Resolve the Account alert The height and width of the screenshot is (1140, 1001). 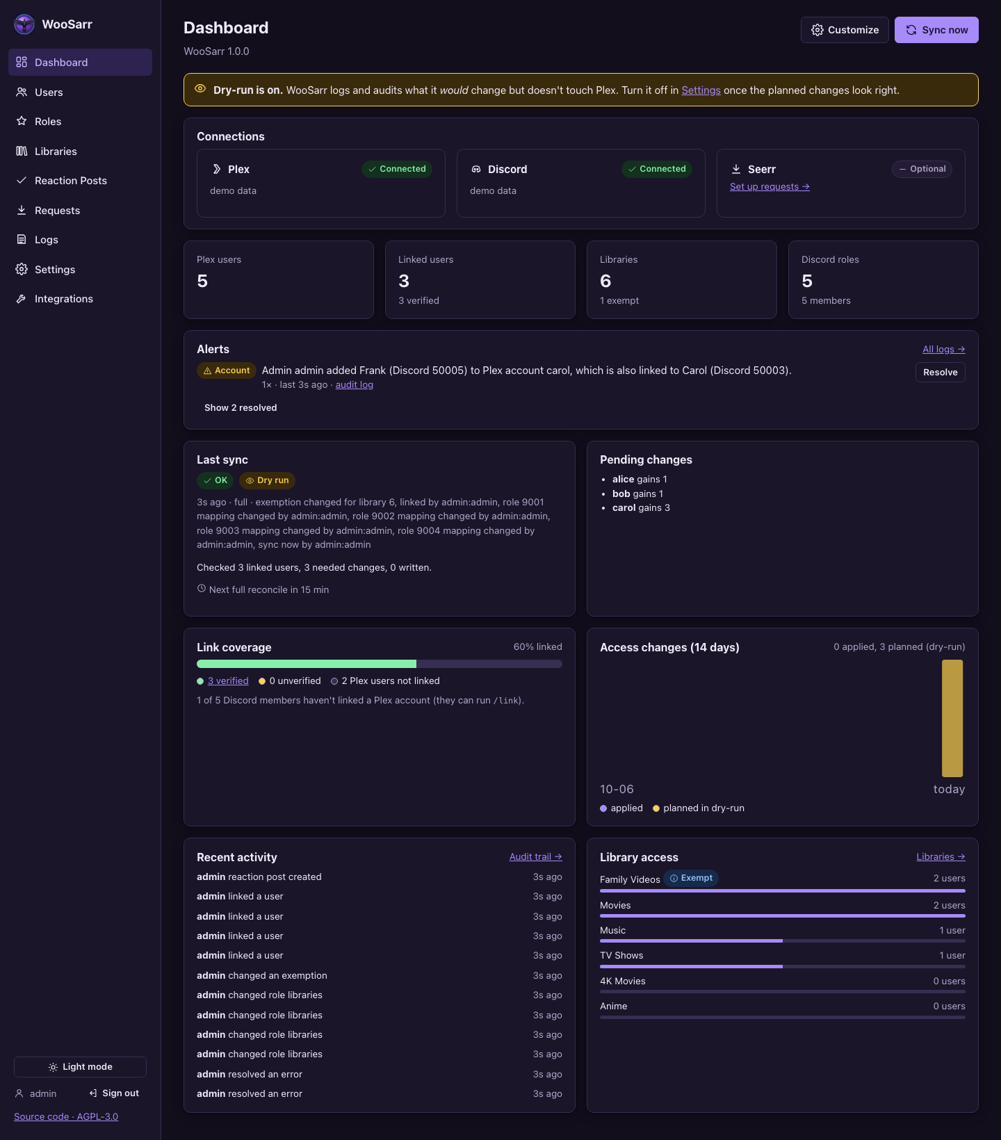tap(940, 372)
